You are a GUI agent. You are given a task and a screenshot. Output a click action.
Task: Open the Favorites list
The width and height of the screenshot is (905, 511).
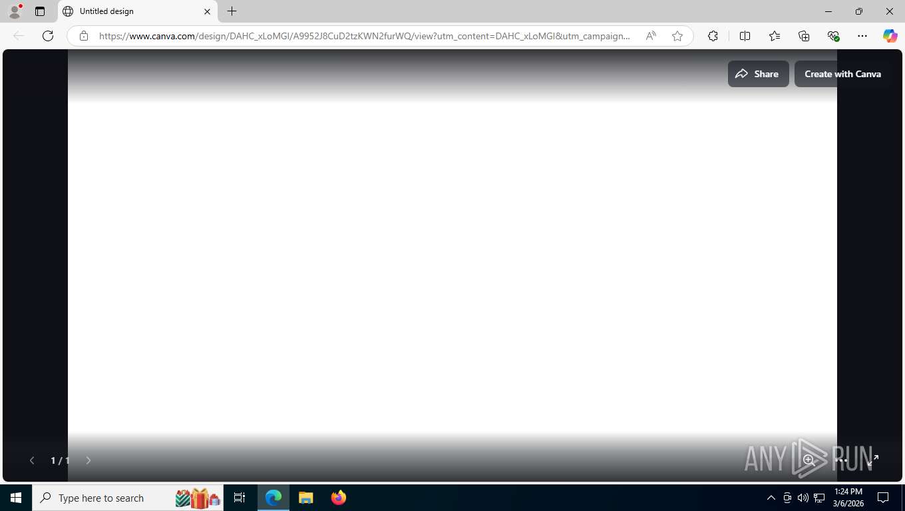775,36
